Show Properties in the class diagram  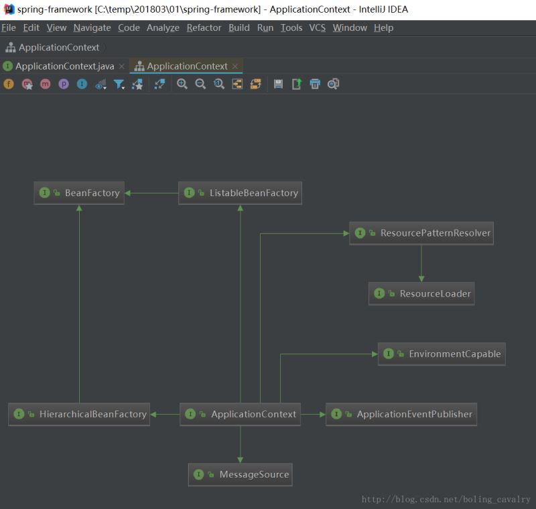click(65, 84)
